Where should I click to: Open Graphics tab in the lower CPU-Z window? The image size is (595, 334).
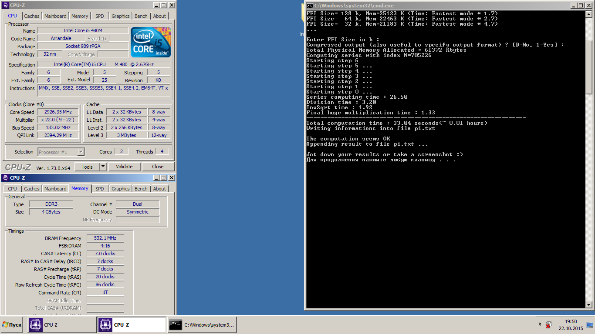(x=121, y=189)
